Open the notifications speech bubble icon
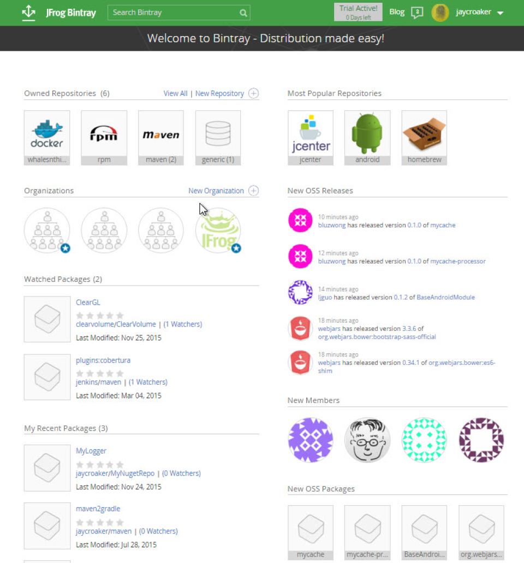The height and width of the screenshot is (563, 524). [x=416, y=13]
